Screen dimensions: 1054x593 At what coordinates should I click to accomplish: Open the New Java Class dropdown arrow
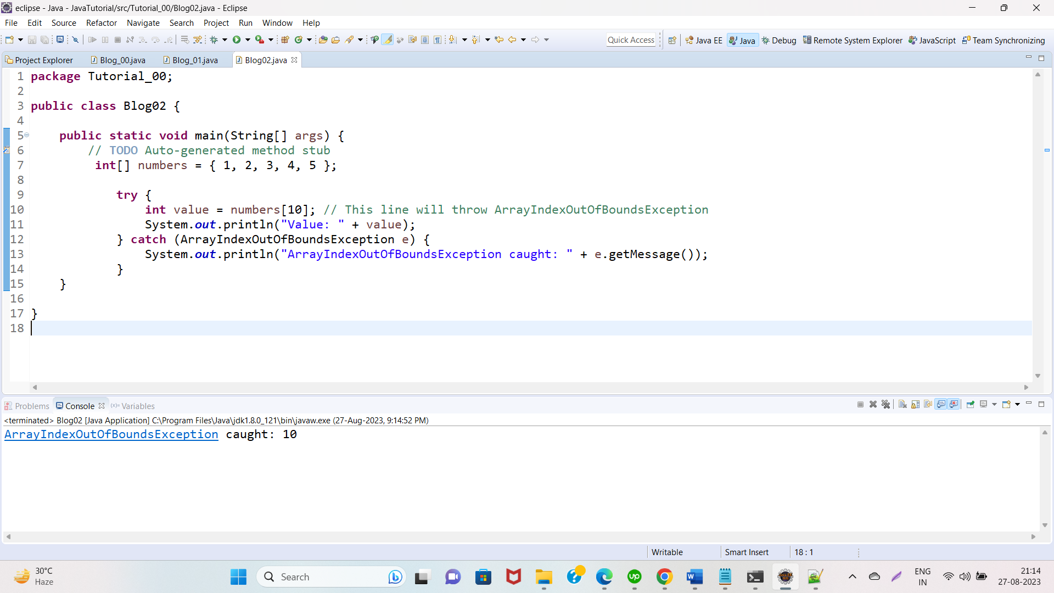[309, 40]
